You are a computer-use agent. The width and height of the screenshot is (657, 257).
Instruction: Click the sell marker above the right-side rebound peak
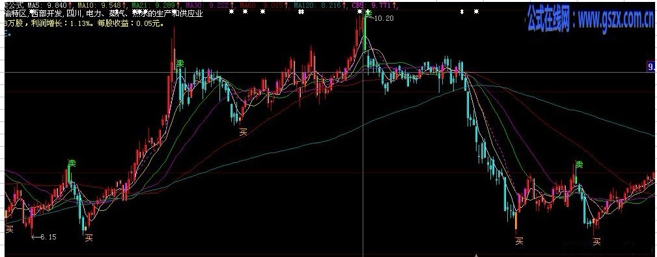click(579, 165)
